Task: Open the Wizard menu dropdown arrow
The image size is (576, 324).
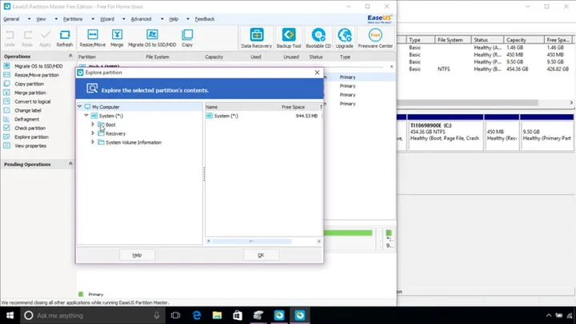Action: pyautogui.click(x=123, y=19)
